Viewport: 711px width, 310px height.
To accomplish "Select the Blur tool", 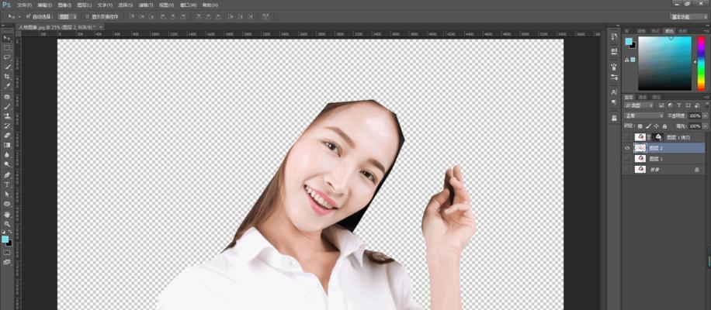I will point(7,155).
